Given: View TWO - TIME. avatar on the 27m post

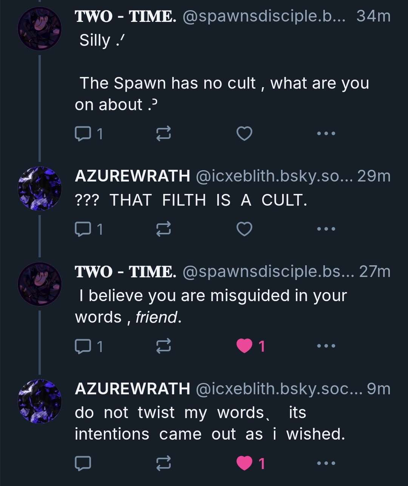Looking at the screenshot, I should (x=40, y=284).
